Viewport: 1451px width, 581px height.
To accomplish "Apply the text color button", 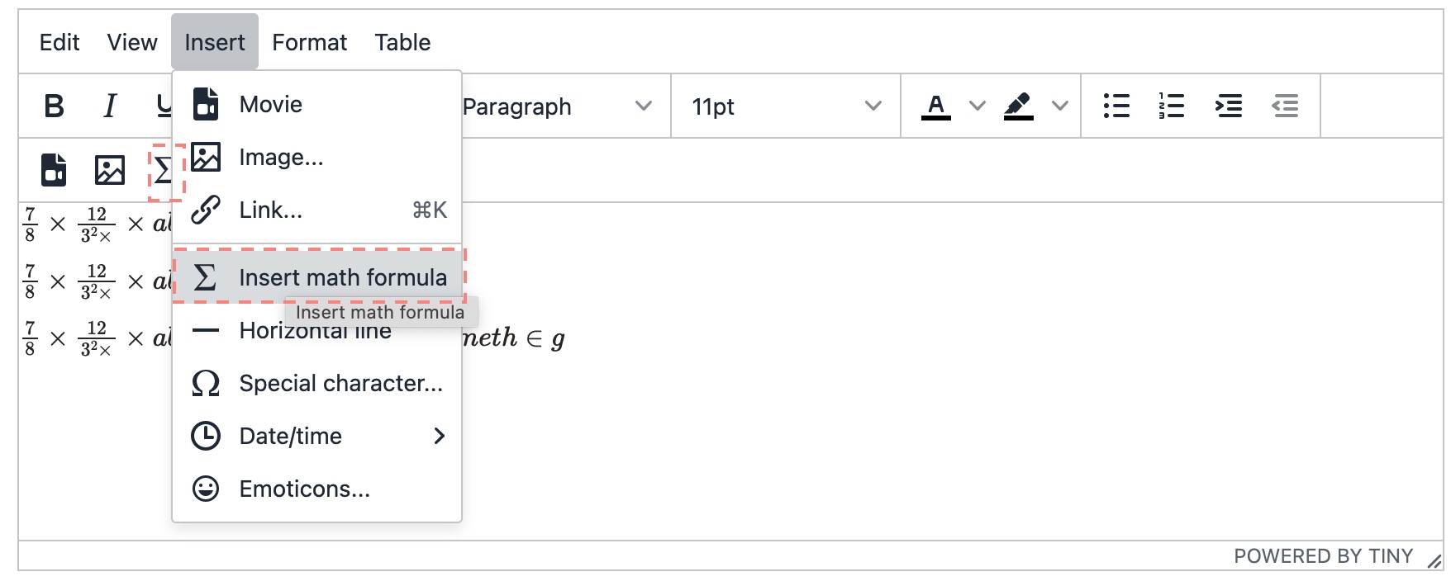I will (x=935, y=106).
